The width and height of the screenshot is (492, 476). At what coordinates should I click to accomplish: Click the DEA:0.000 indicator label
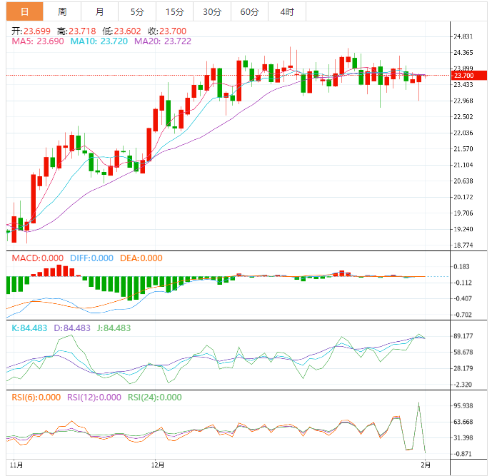[x=141, y=258]
